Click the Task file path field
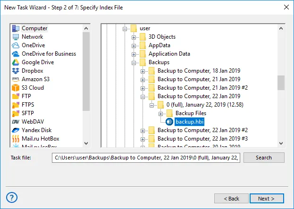 pos(146,158)
